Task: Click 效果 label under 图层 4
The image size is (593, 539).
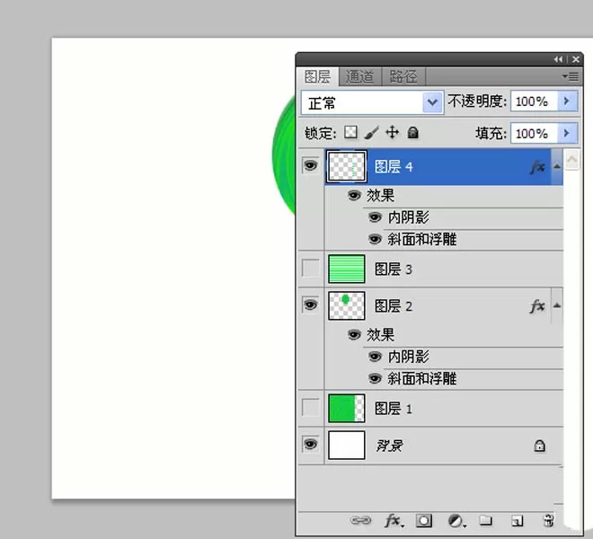Action: tap(380, 196)
